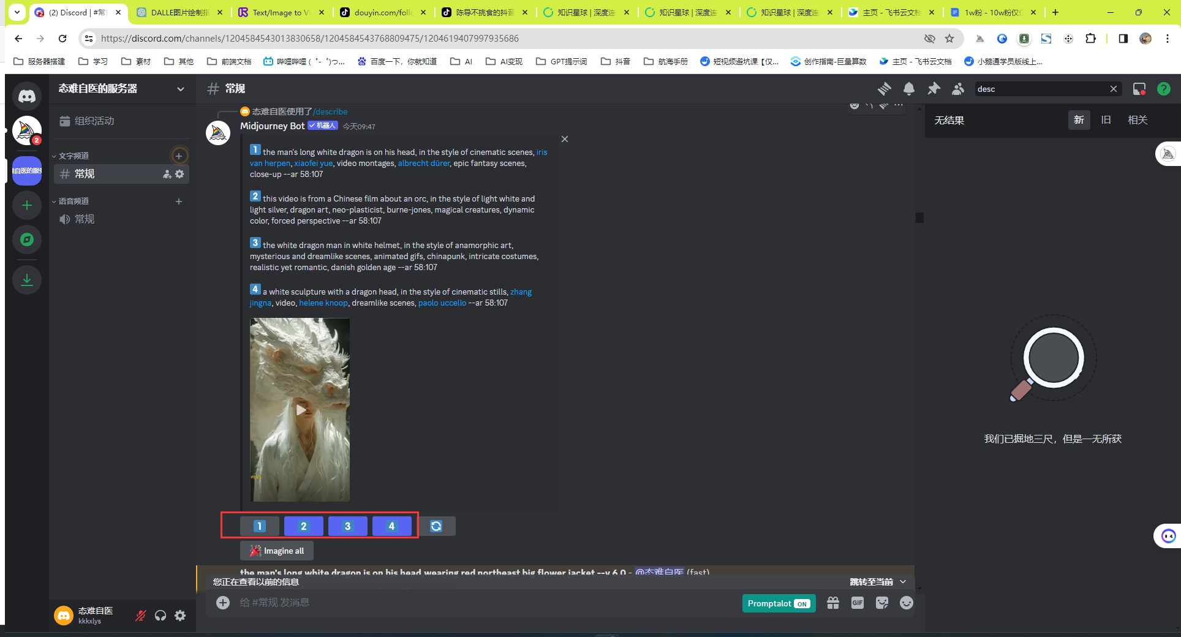Click user avatar 态难自医 panel
The width and height of the screenshot is (1181, 637).
[x=90, y=616]
